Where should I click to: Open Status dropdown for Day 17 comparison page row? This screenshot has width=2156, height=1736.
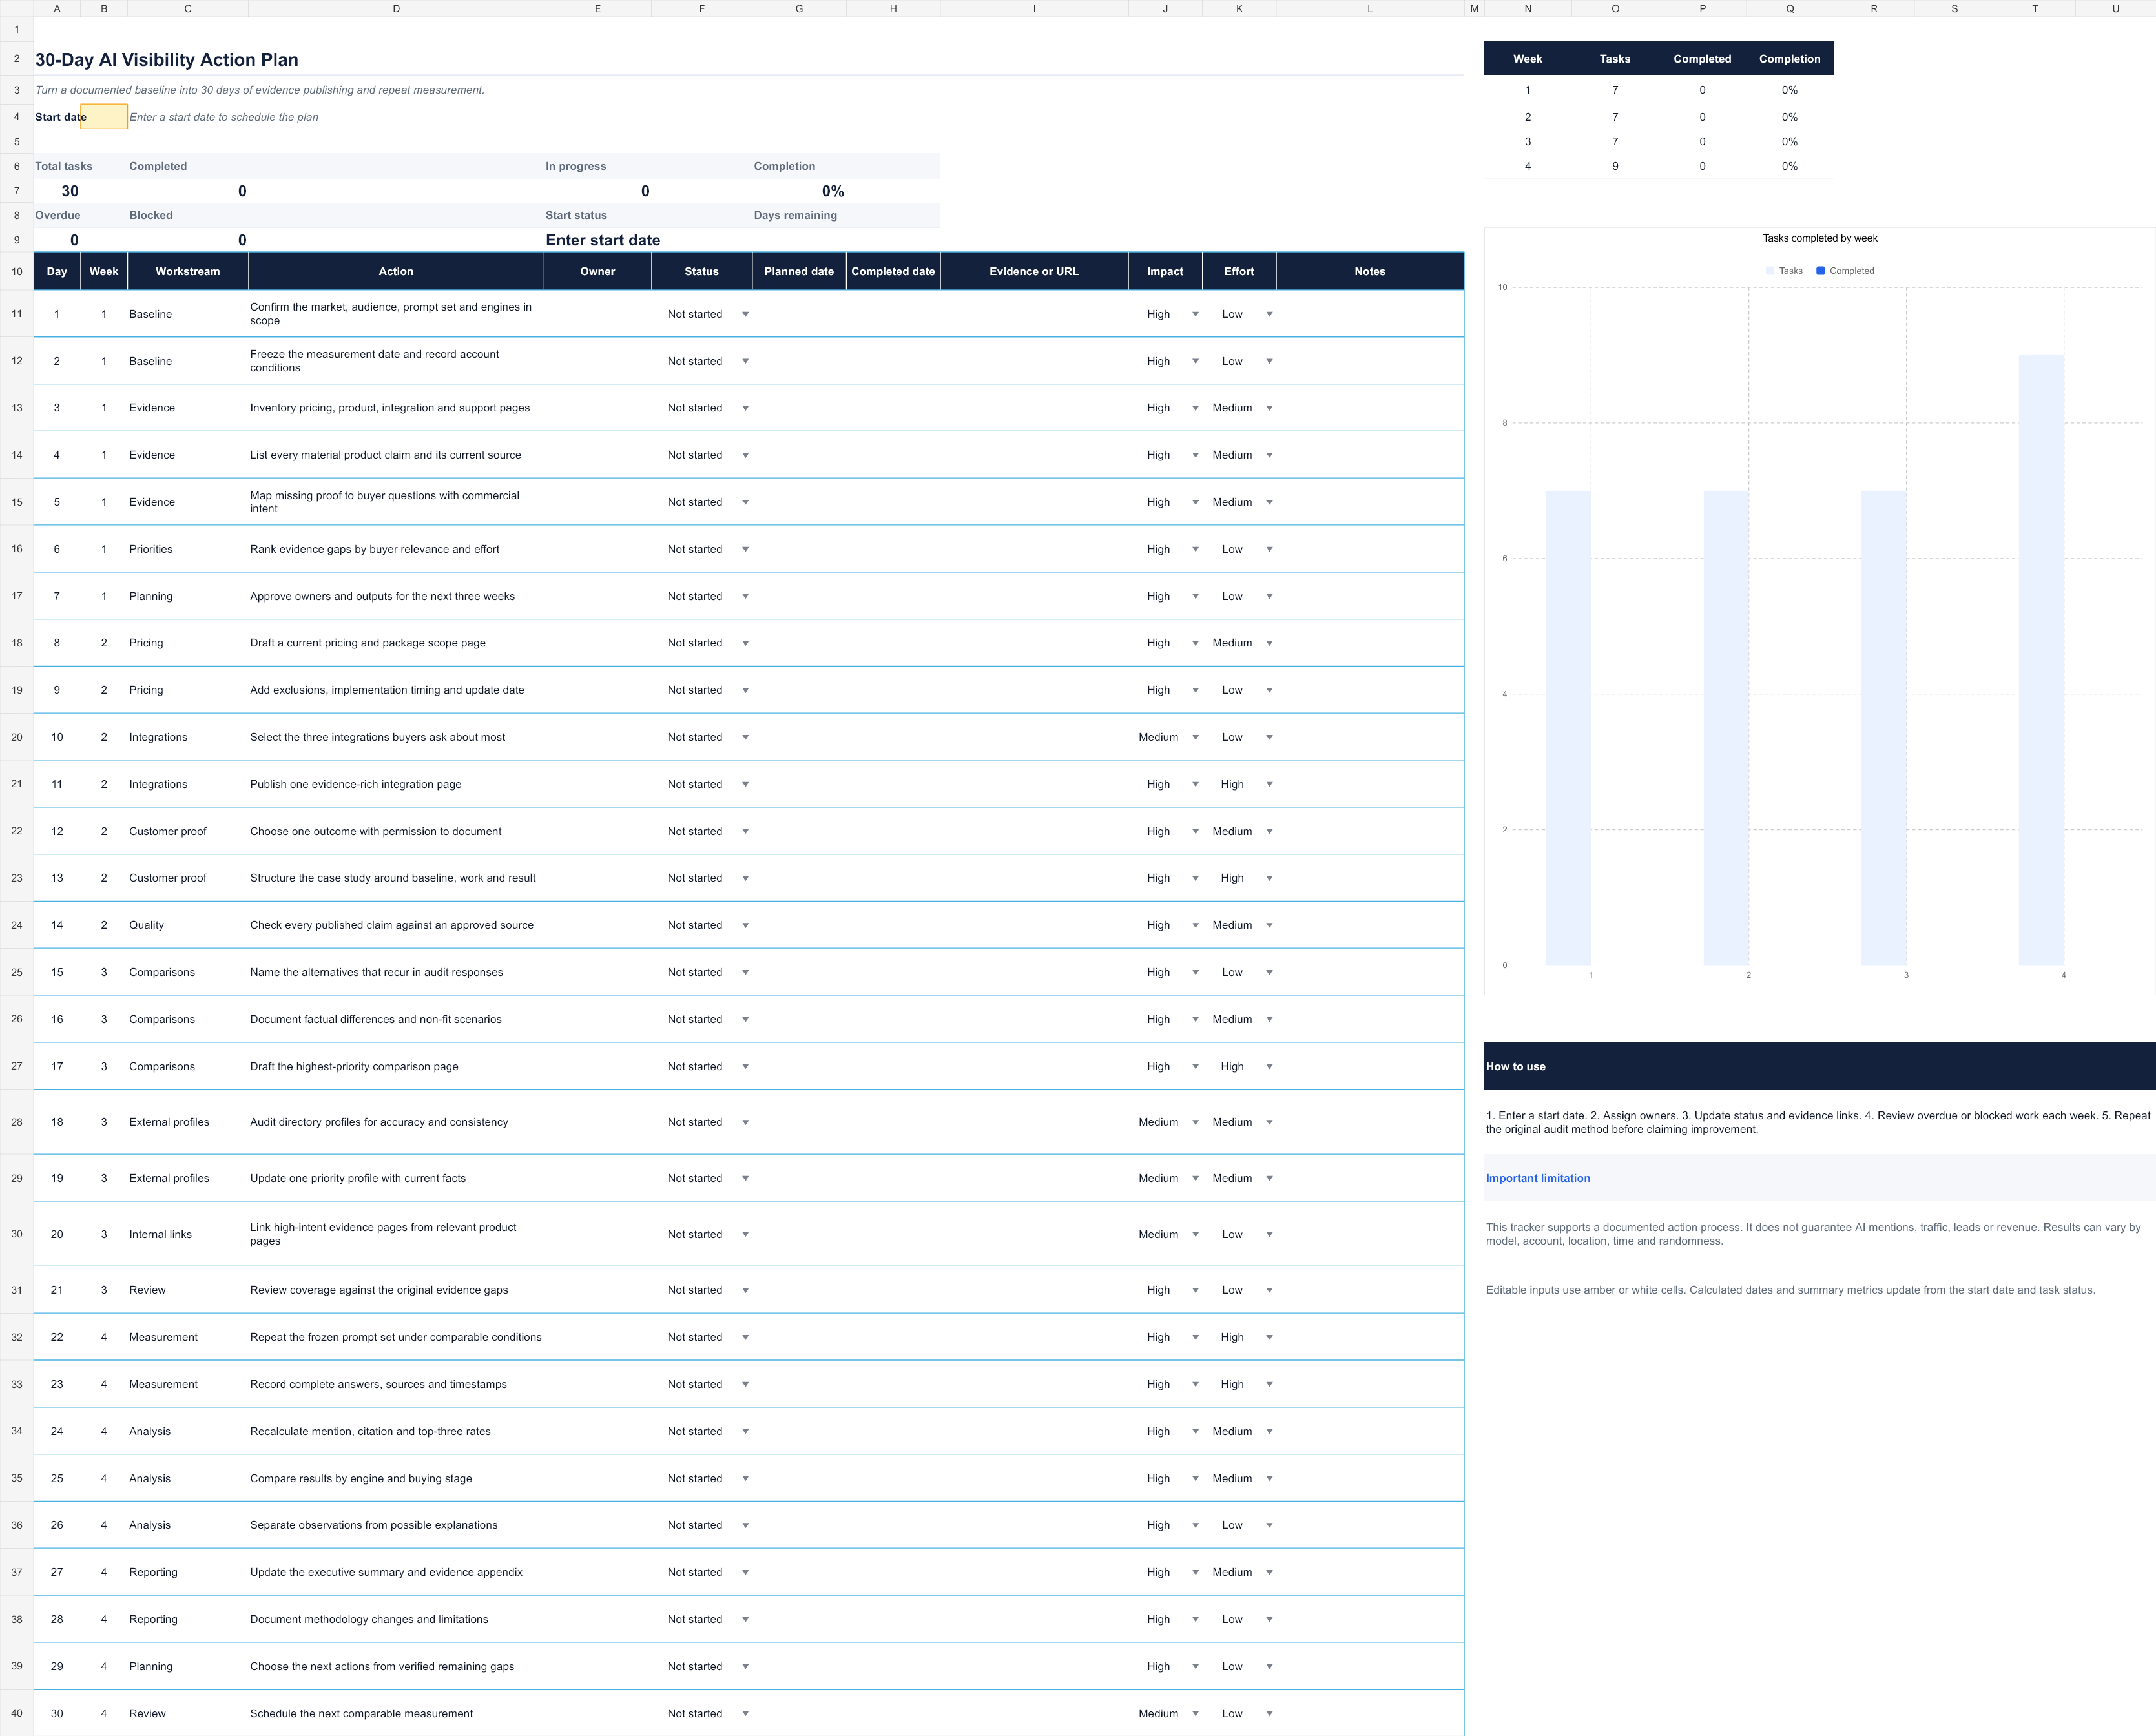745,1066
